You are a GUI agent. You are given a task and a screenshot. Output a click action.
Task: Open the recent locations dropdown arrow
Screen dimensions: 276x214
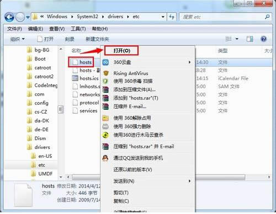point(28,17)
